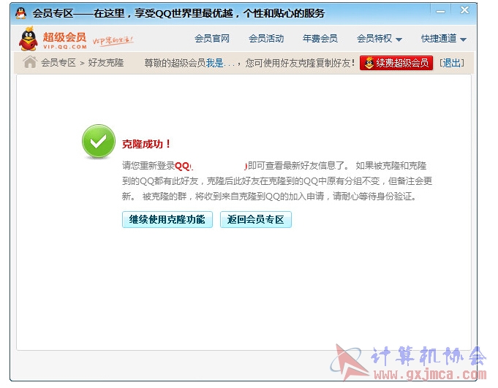
Task: Click the VIP slogan handwriting graphic
Action: (x=113, y=41)
